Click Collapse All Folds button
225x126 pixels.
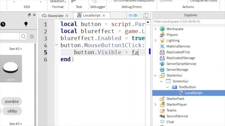[x=204, y=1]
